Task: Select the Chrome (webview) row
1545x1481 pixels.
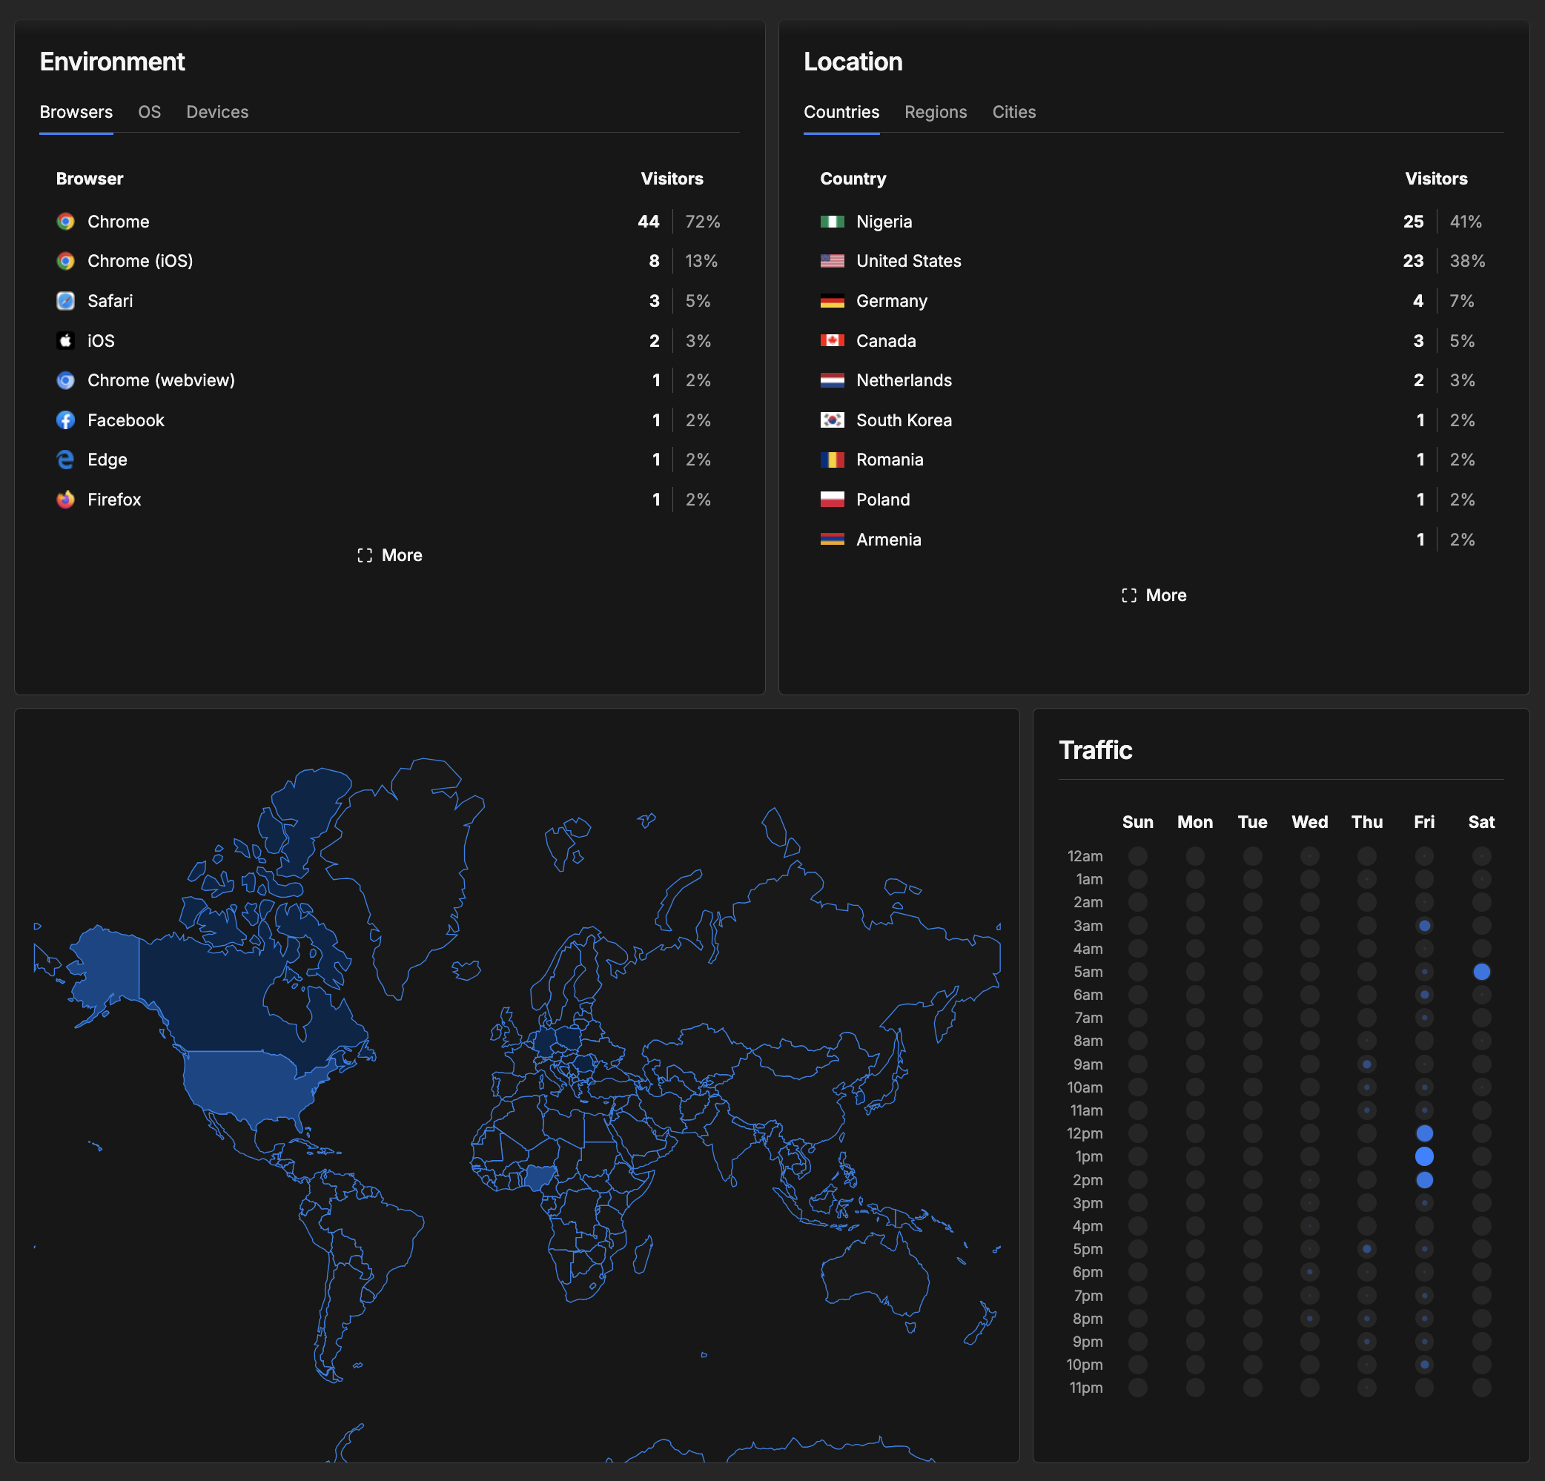Action: (389, 381)
